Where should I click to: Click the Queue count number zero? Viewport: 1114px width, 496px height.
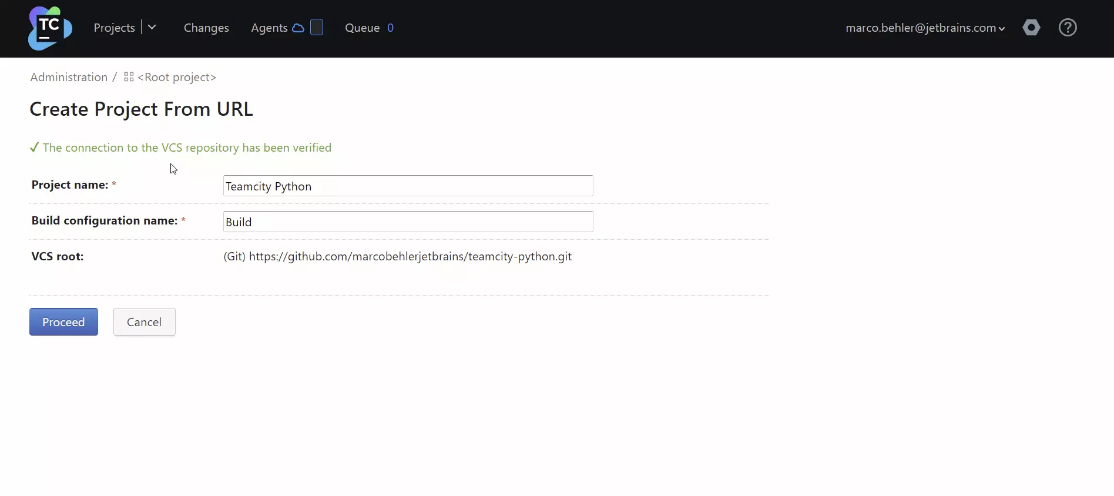(x=391, y=28)
